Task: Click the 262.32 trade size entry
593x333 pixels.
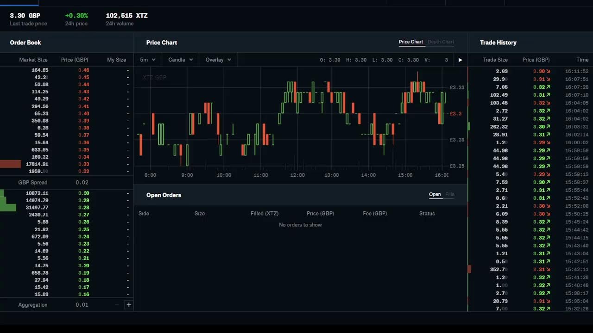Action: click(x=498, y=127)
